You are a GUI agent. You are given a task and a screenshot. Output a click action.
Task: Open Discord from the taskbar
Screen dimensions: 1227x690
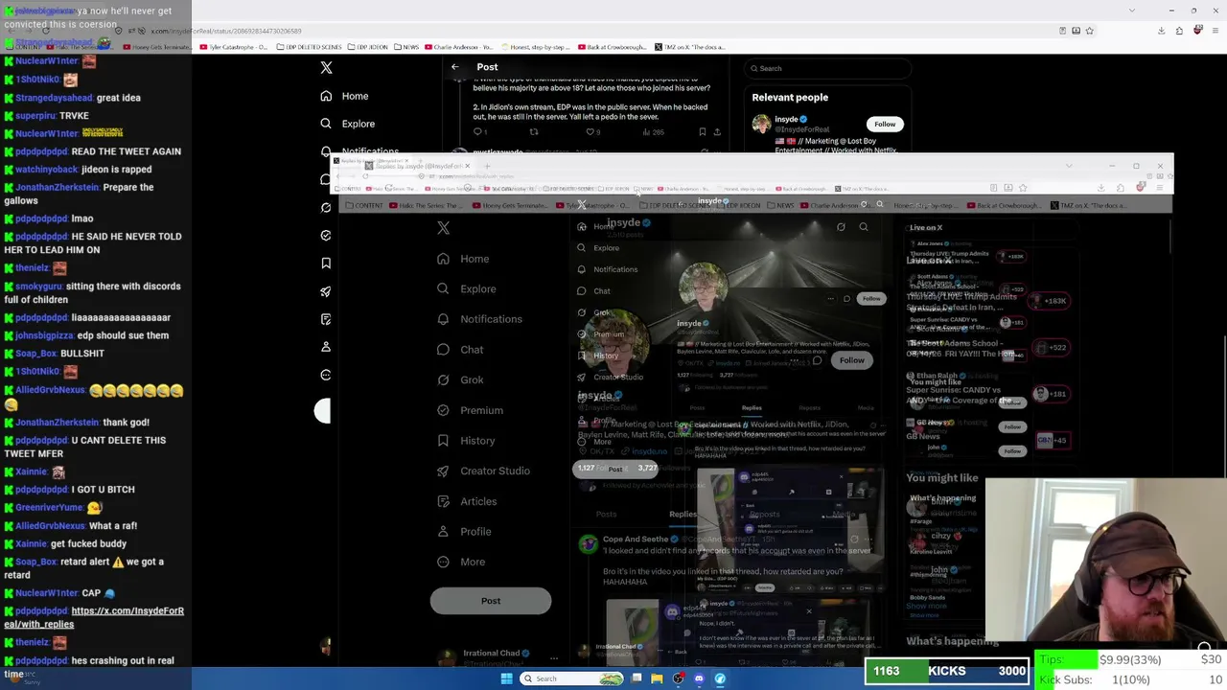pos(699,678)
